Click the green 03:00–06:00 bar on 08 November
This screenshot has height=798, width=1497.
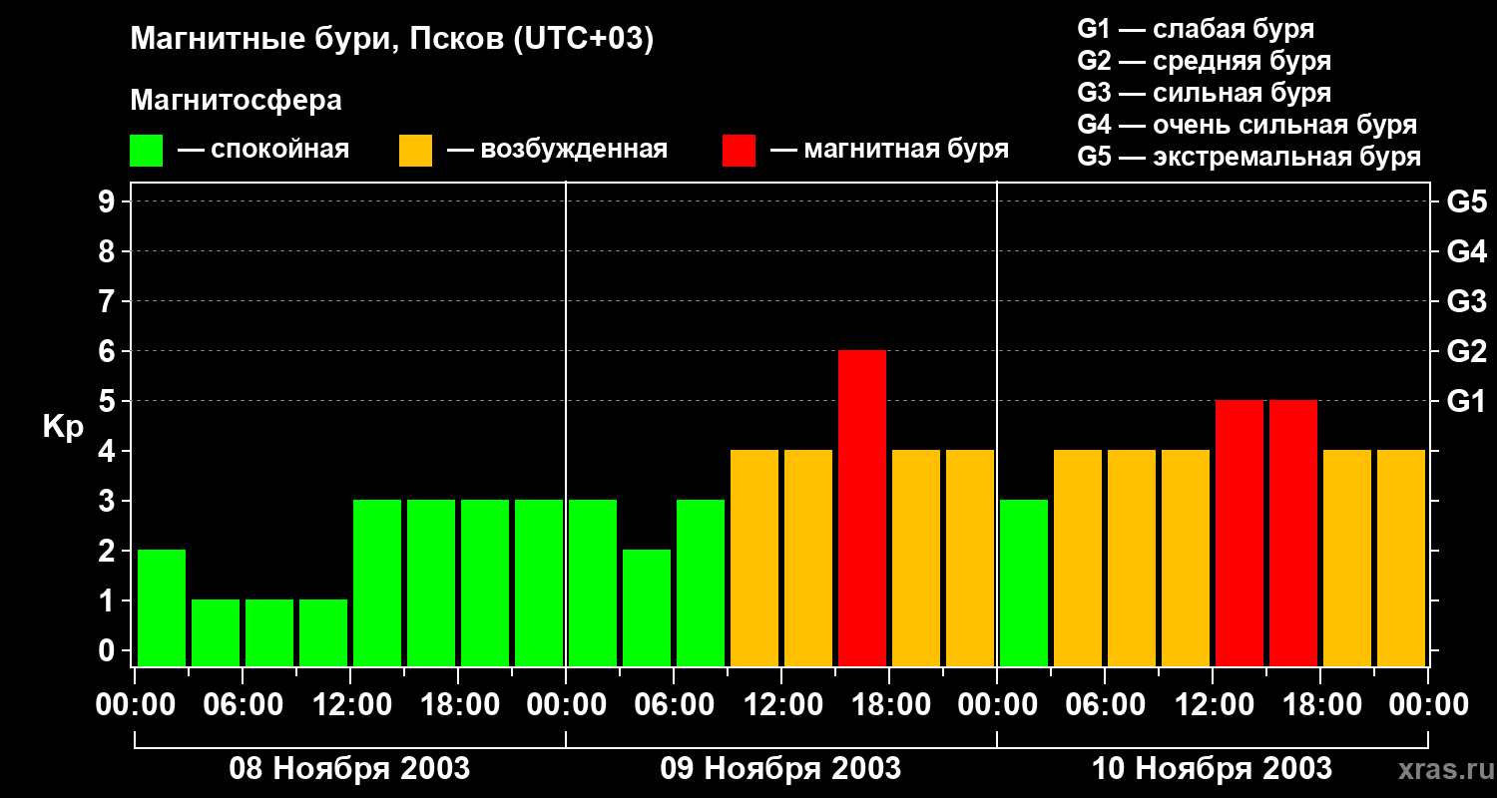pyautogui.click(x=216, y=632)
